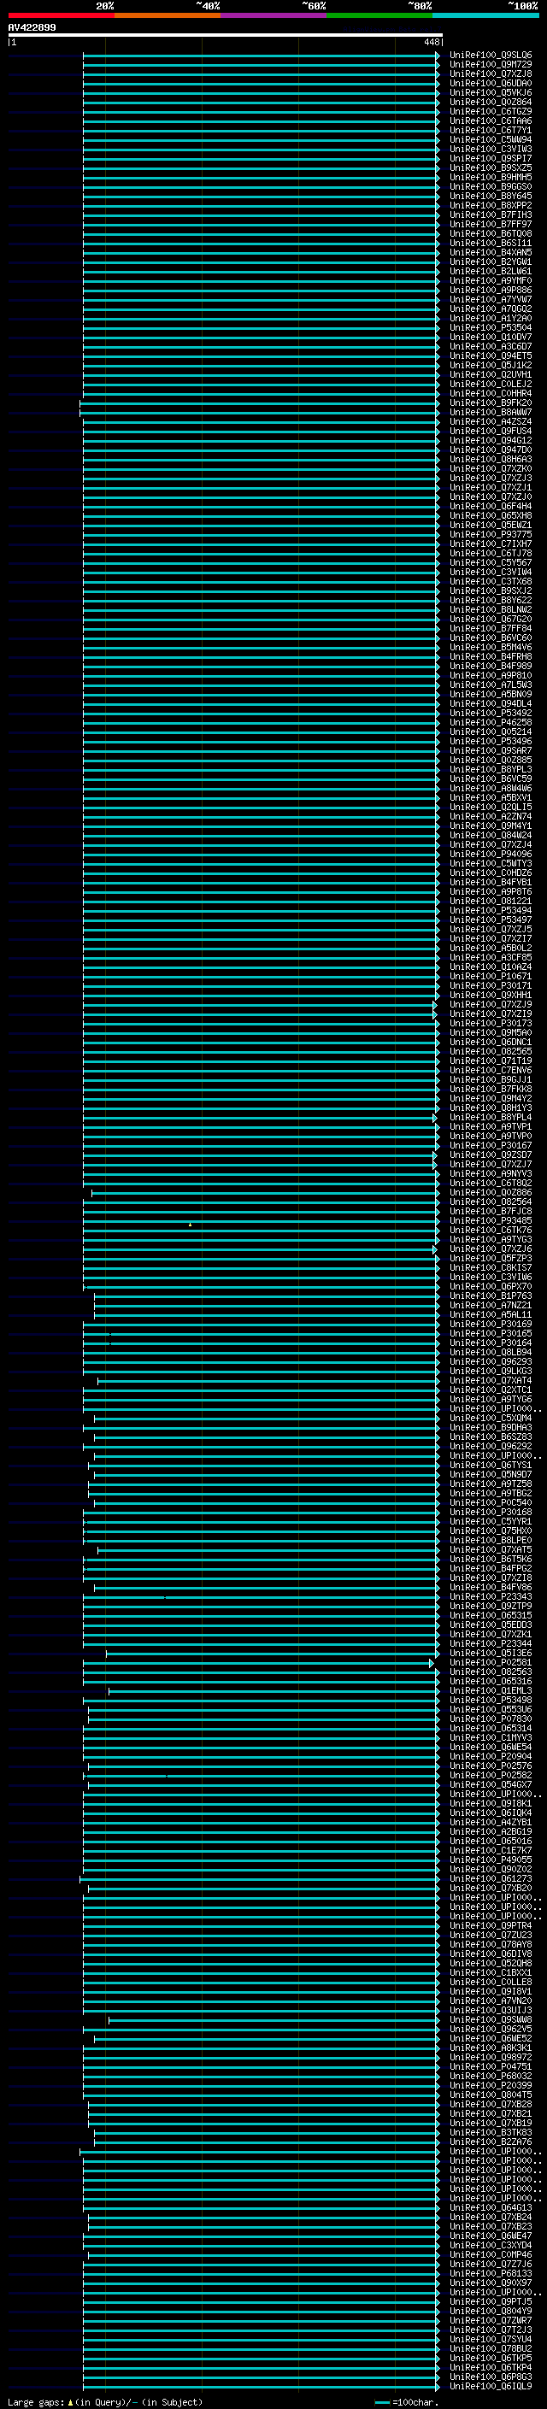Select the UniRef100_Q6IQL9 label
547x2409 pixels.
pyautogui.click(x=491, y=2386)
